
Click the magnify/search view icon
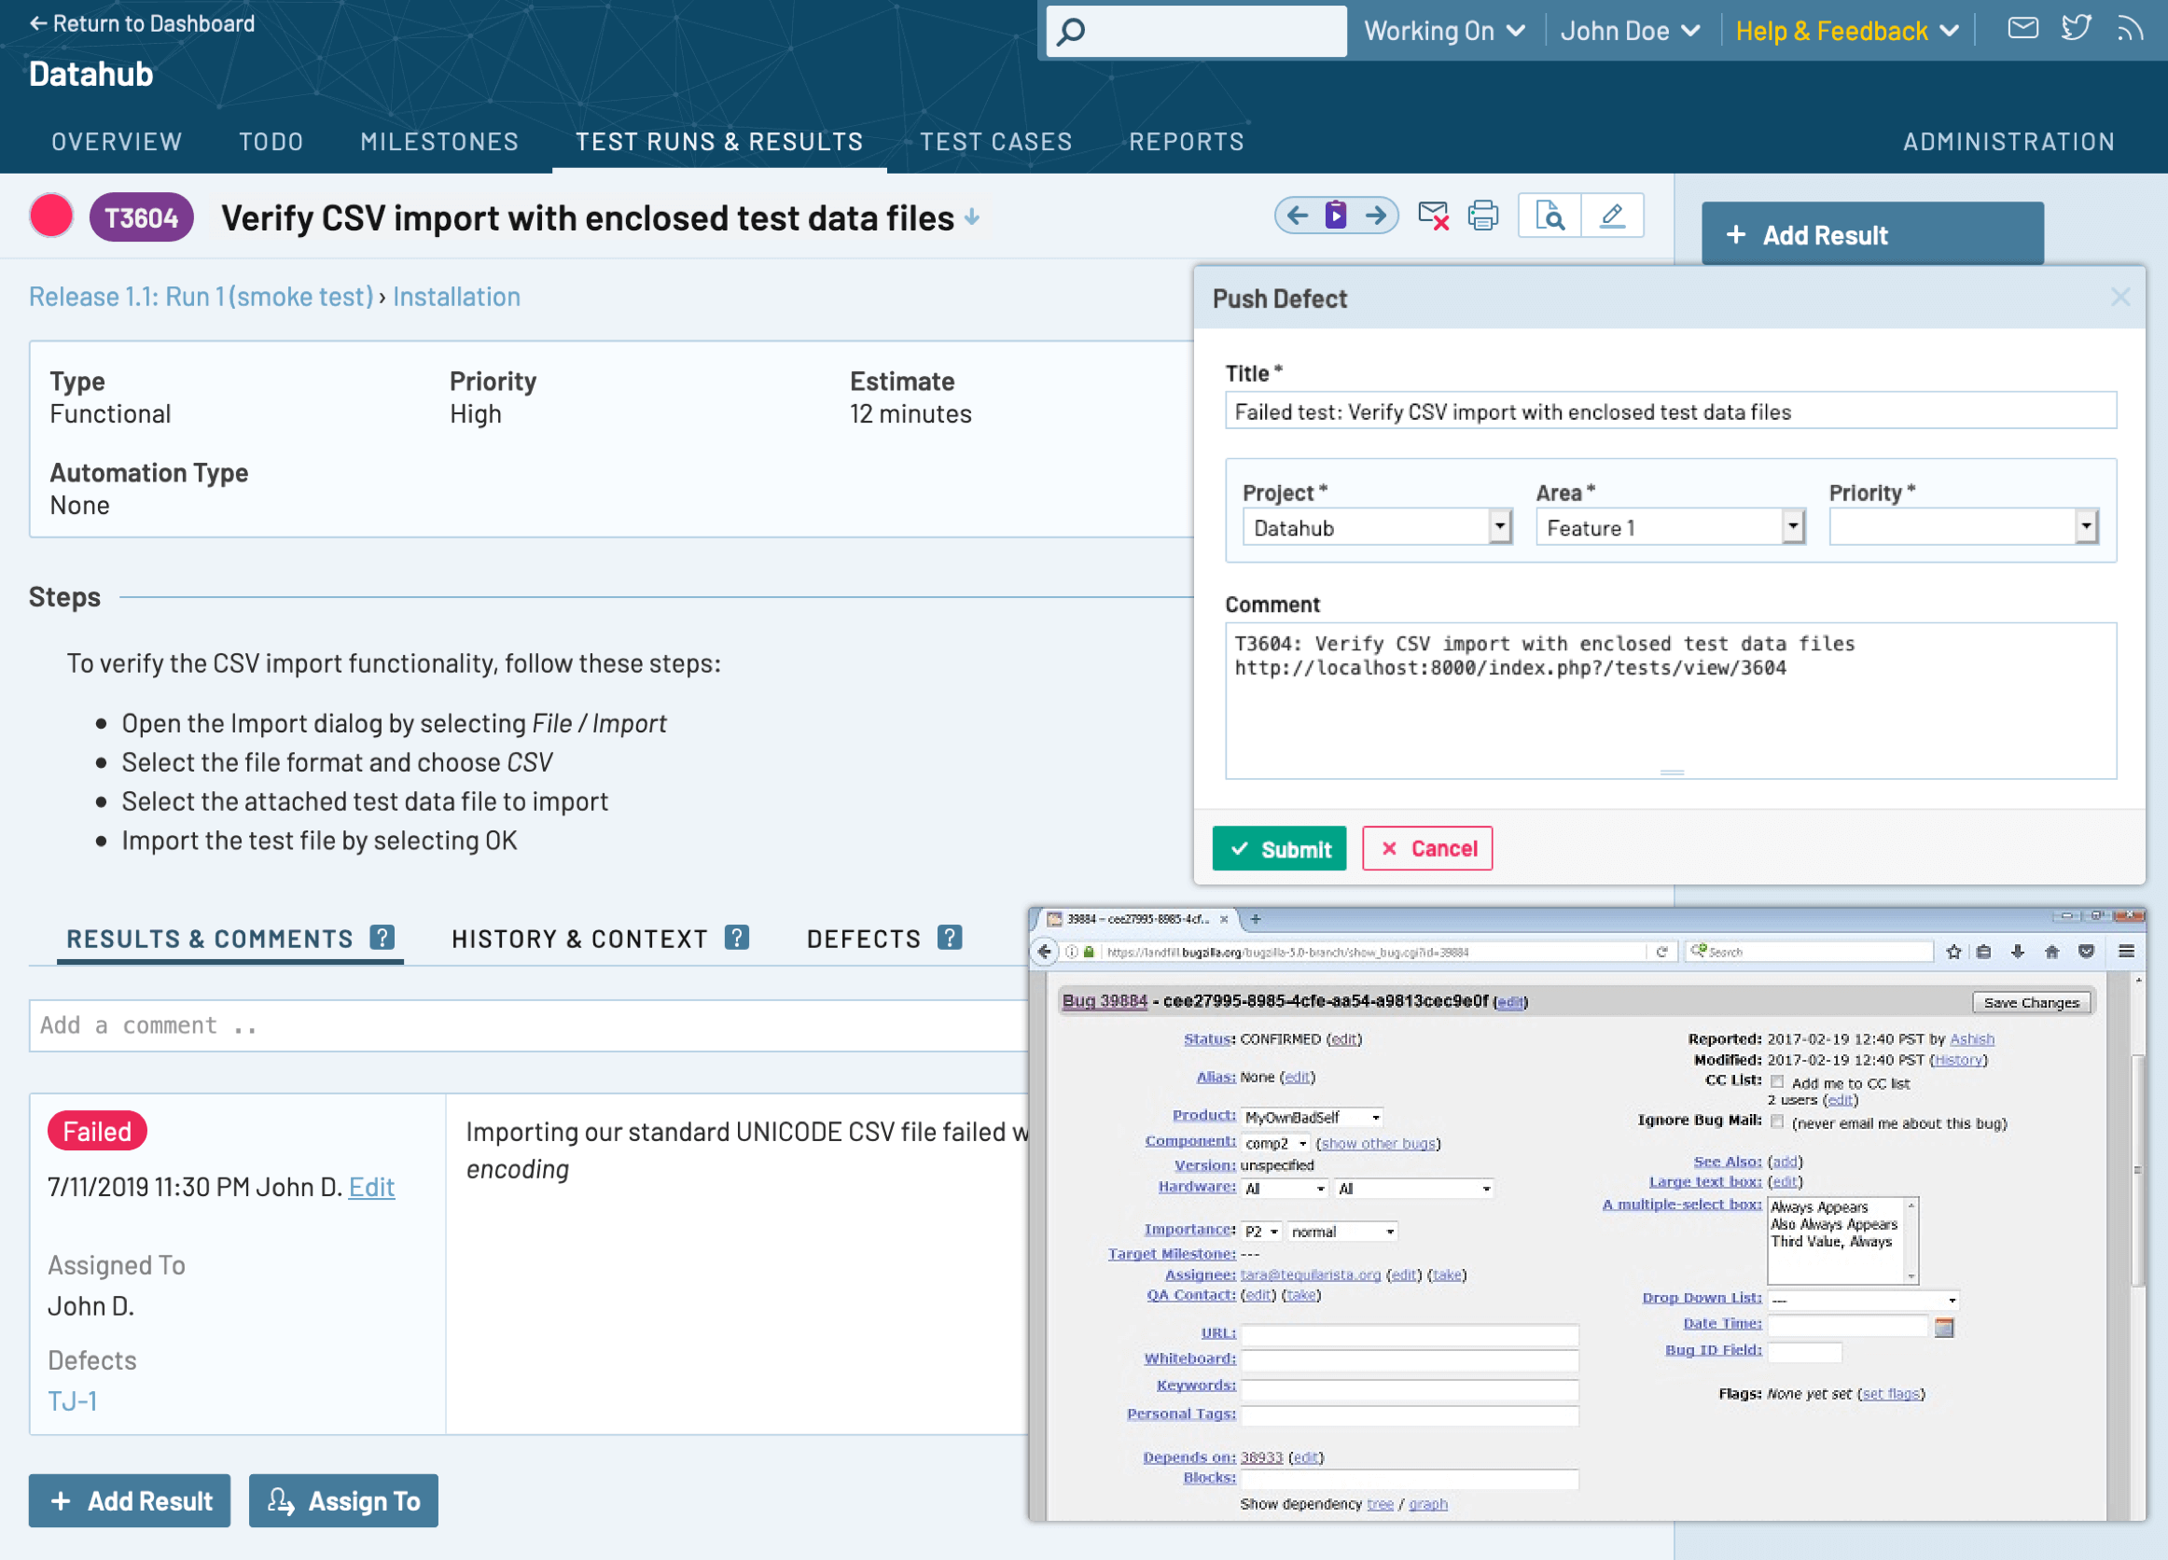[x=1552, y=217]
